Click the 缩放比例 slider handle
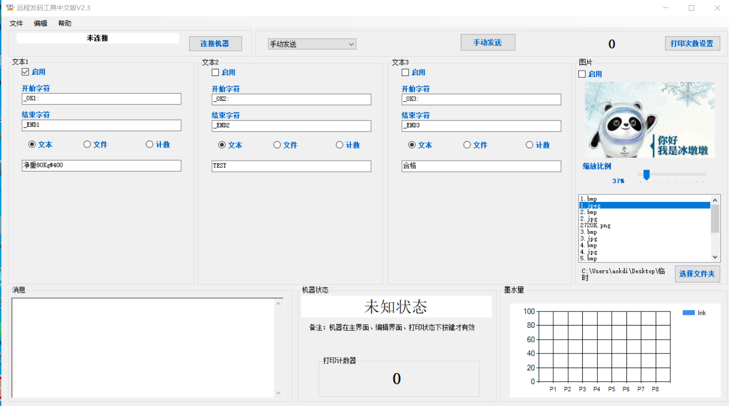 coord(646,175)
